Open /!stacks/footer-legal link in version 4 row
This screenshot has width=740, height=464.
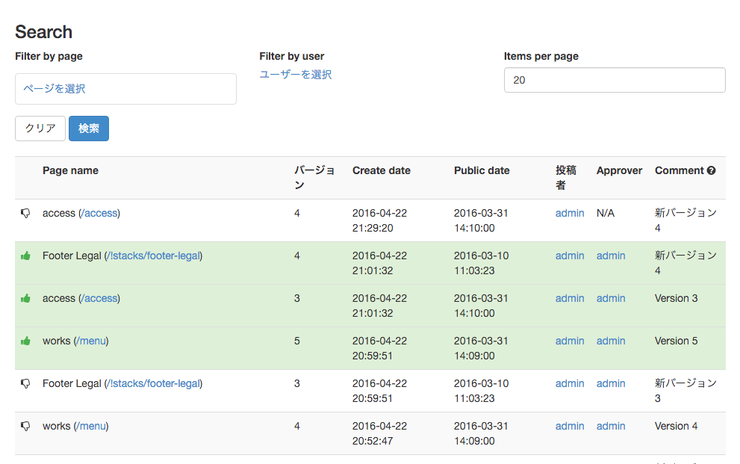point(153,256)
